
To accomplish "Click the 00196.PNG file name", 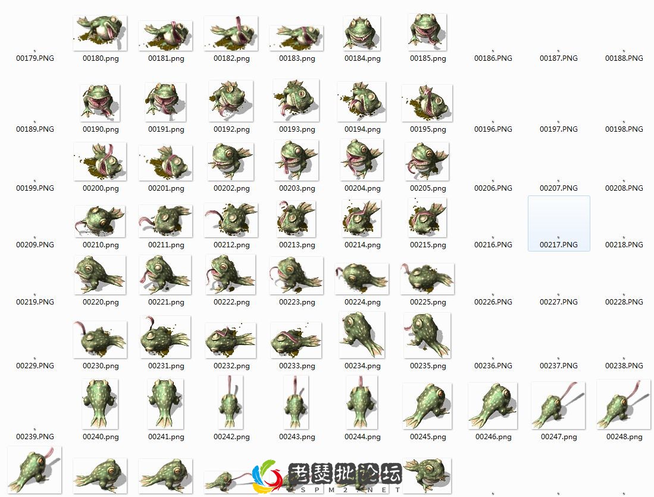I will (x=493, y=129).
